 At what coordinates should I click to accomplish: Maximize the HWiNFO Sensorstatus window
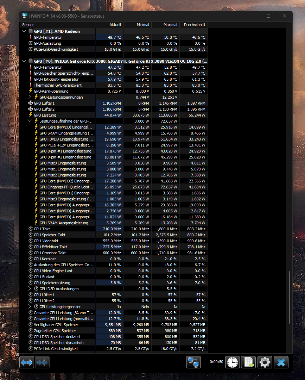(x=268, y=16)
